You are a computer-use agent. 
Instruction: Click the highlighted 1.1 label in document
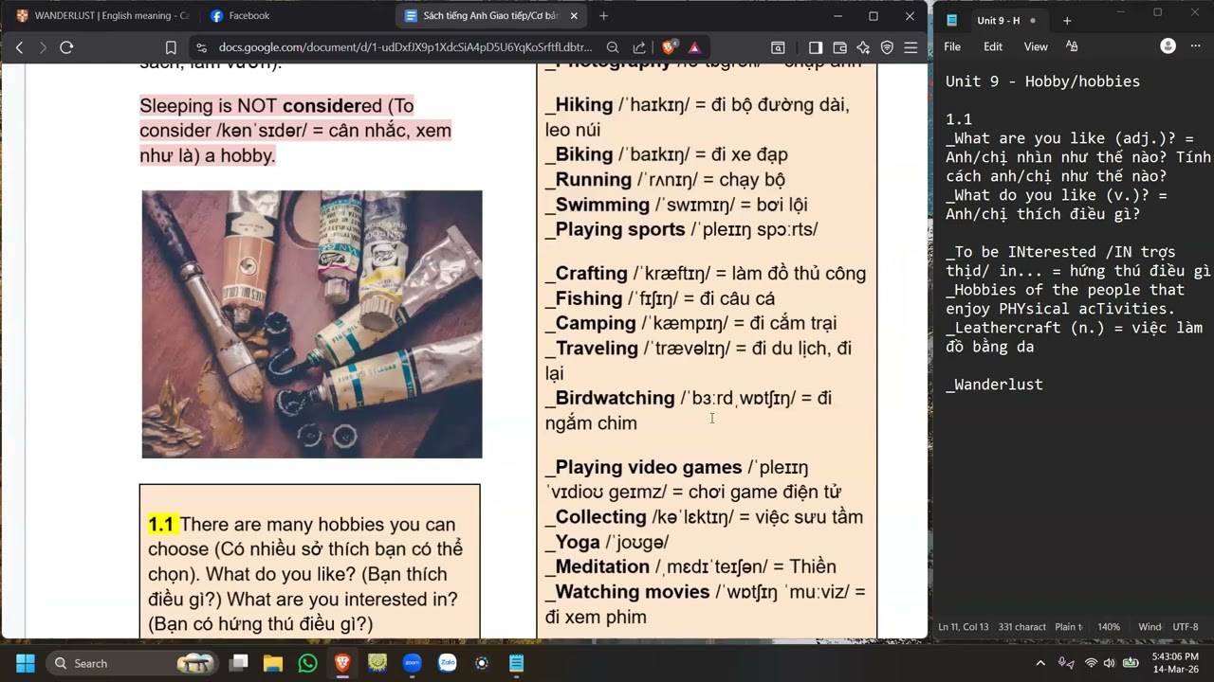[x=161, y=525]
